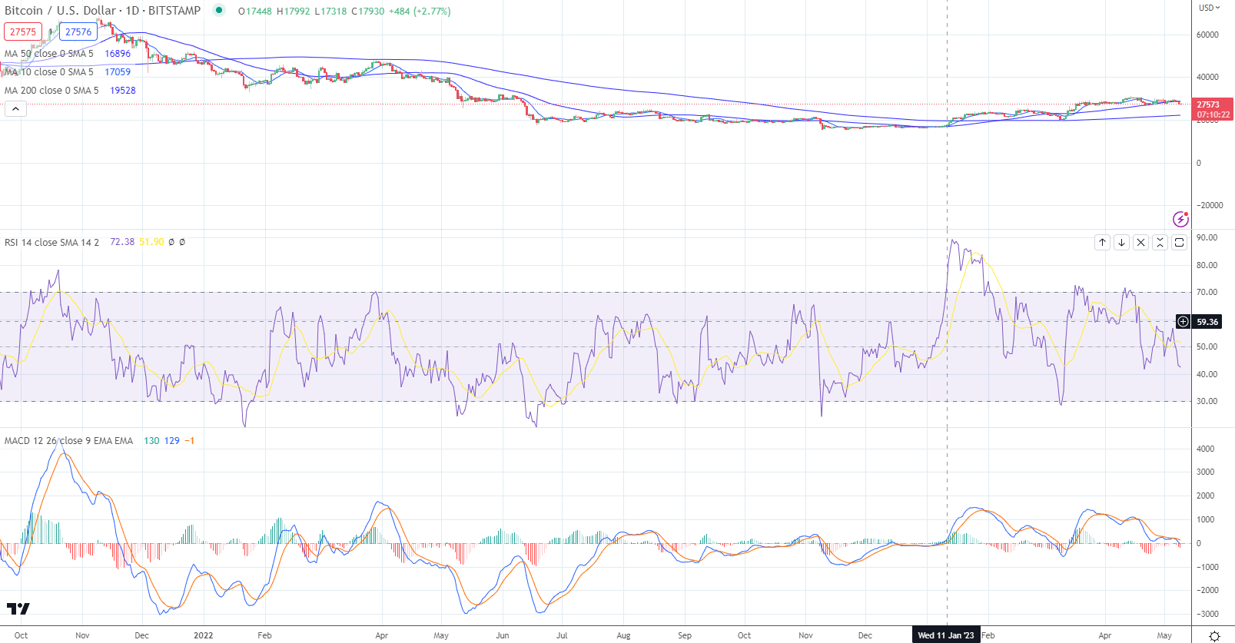Click Jun on the time axis
1235x643 pixels.
(503, 635)
